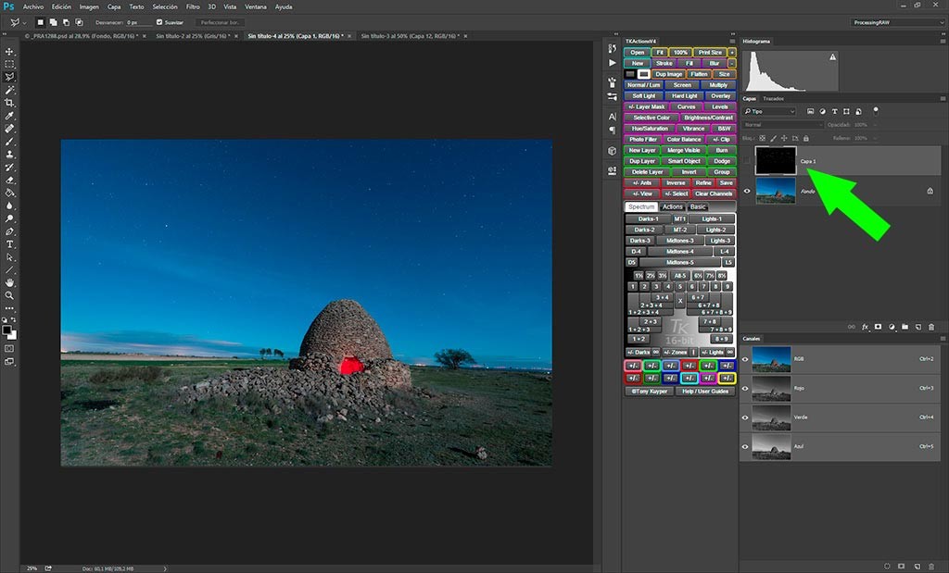Select the Eyedropper tool
Viewport: 949px width, 573px height.
pyautogui.click(x=9, y=116)
